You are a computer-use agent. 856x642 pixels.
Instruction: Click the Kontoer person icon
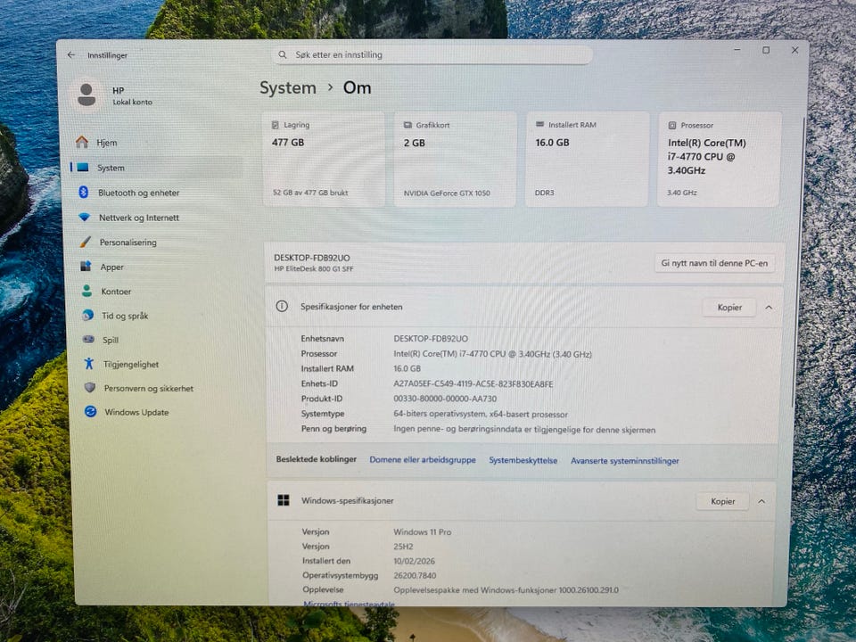click(x=86, y=291)
